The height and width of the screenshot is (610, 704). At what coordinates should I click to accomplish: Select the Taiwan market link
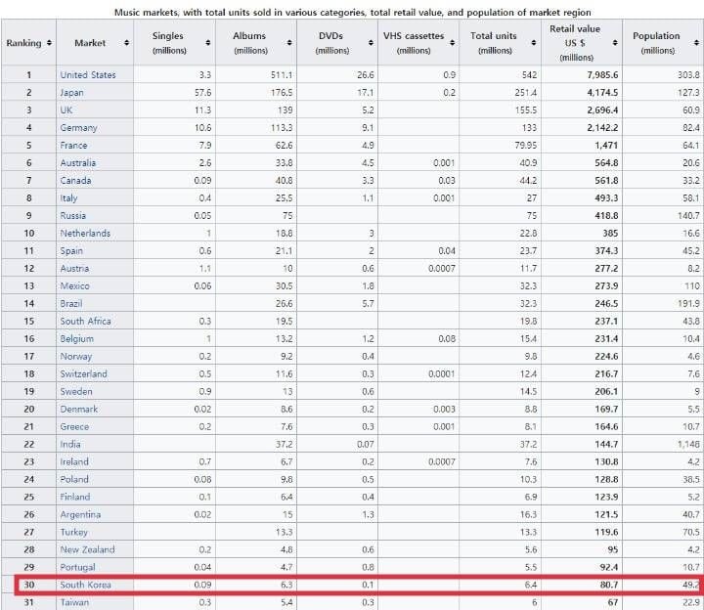click(x=74, y=603)
